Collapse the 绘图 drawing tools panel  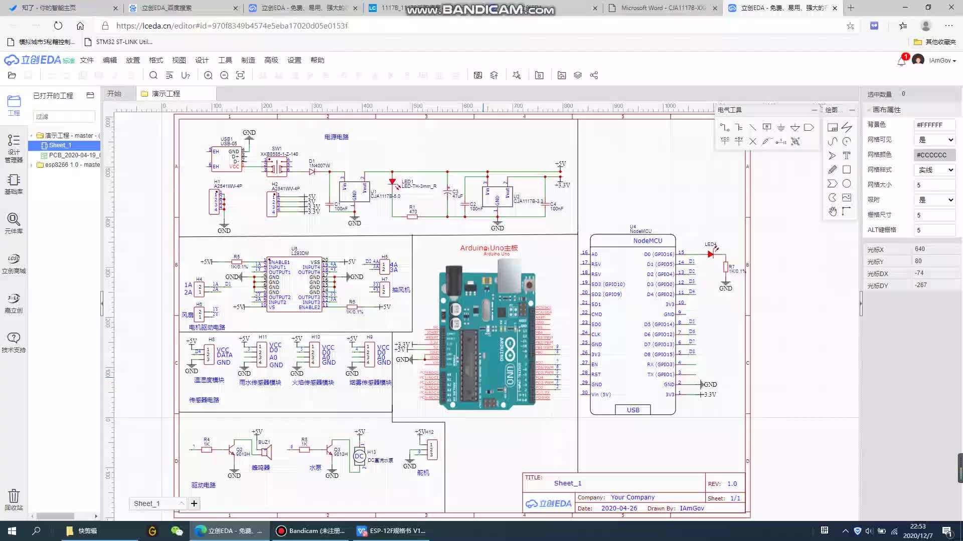click(852, 110)
